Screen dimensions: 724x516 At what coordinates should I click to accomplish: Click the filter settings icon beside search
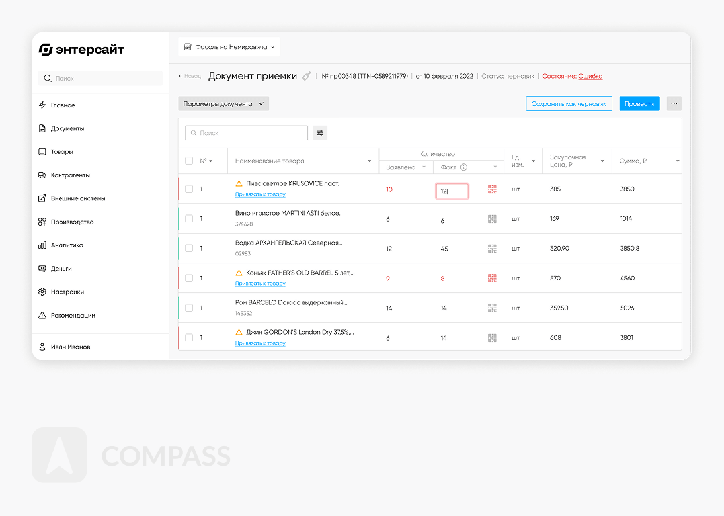click(x=320, y=133)
